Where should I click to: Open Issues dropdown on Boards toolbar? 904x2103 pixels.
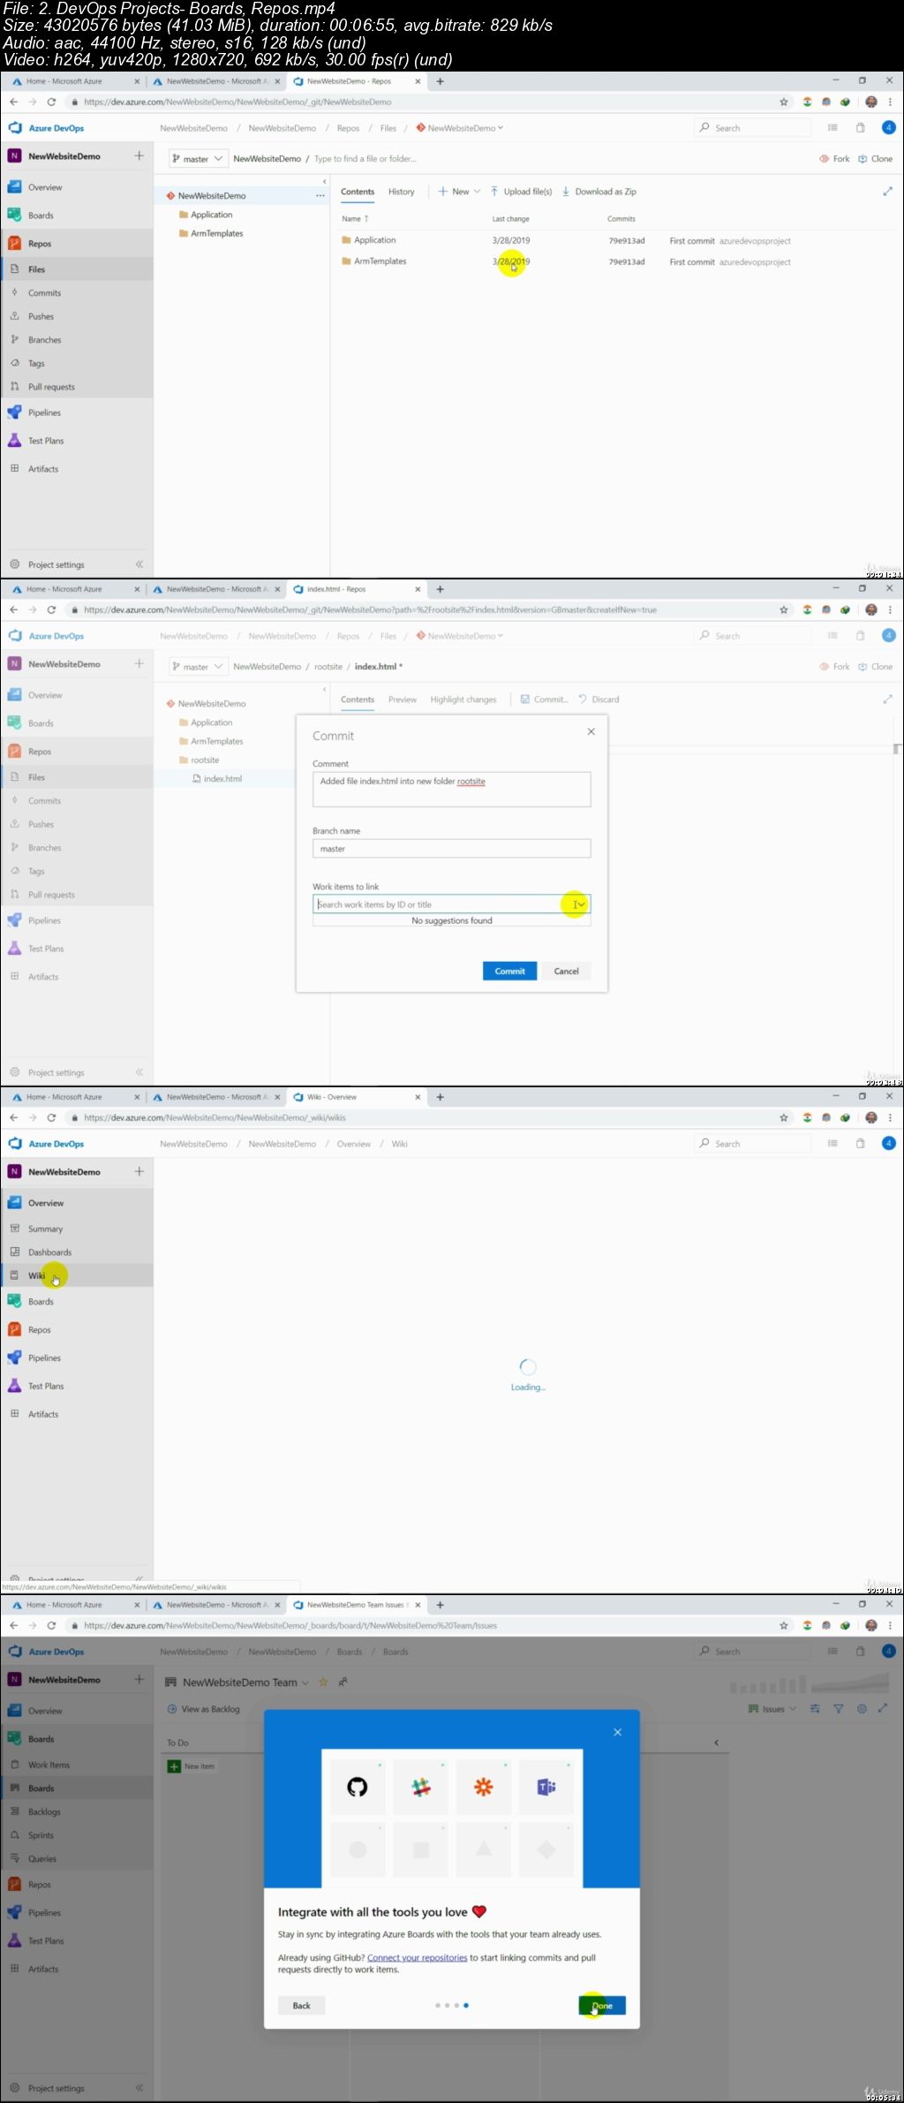[x=772, y=1709]
